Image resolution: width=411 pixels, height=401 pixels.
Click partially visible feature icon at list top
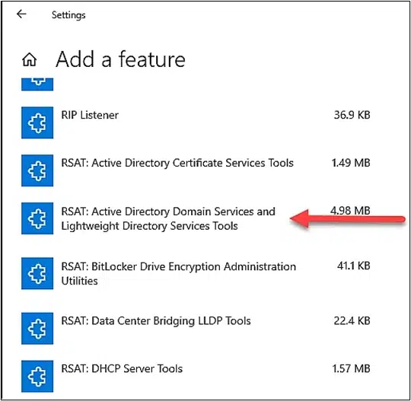click(37, 84)
